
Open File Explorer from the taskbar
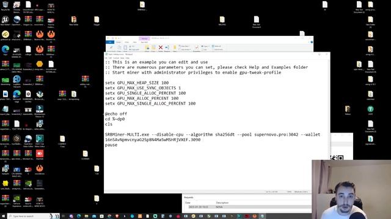(86, 217)
